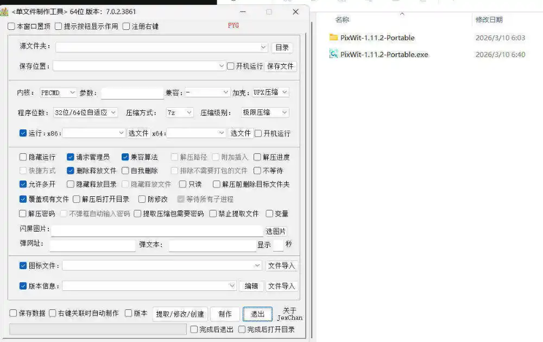Click the 提取/修改/创建 button

coord(180,314)
